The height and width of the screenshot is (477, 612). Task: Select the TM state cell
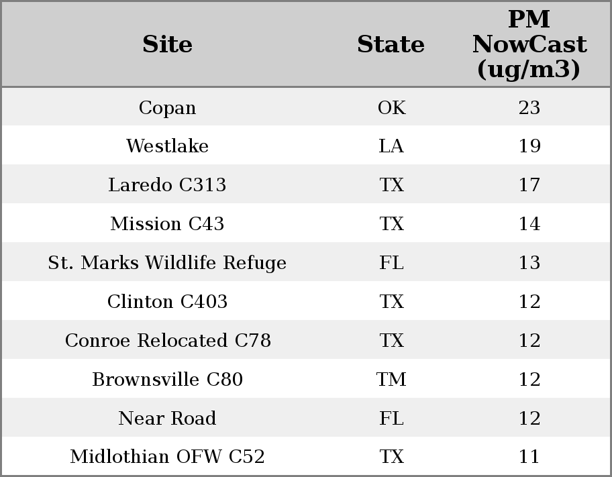pyautogui.click(x=391, y=379)
